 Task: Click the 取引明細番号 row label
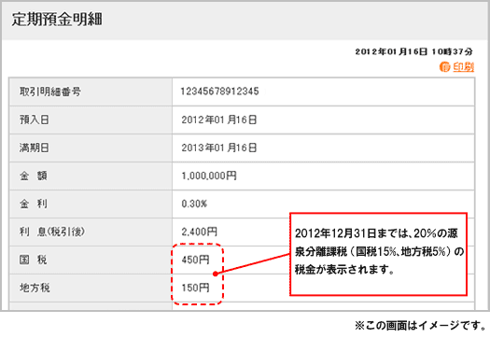[50, 92]
